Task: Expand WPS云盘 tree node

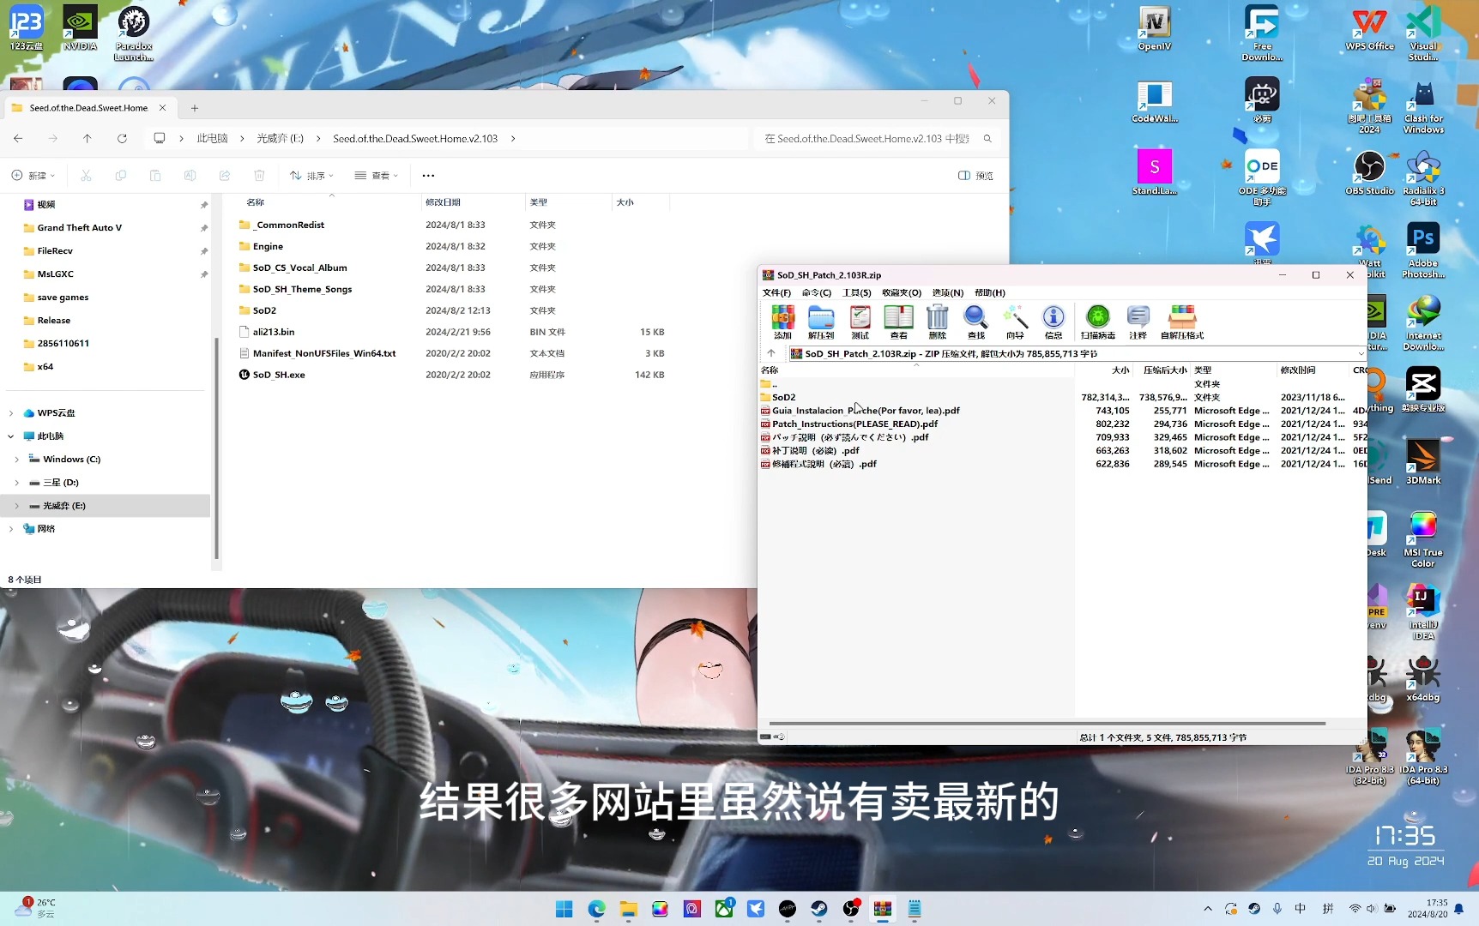Action: [x=11, y=413]
